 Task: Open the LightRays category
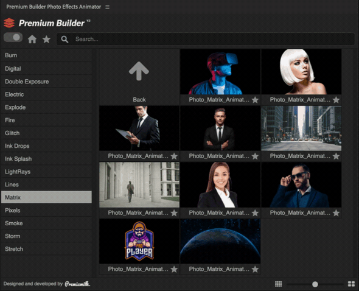coord(46,172)
